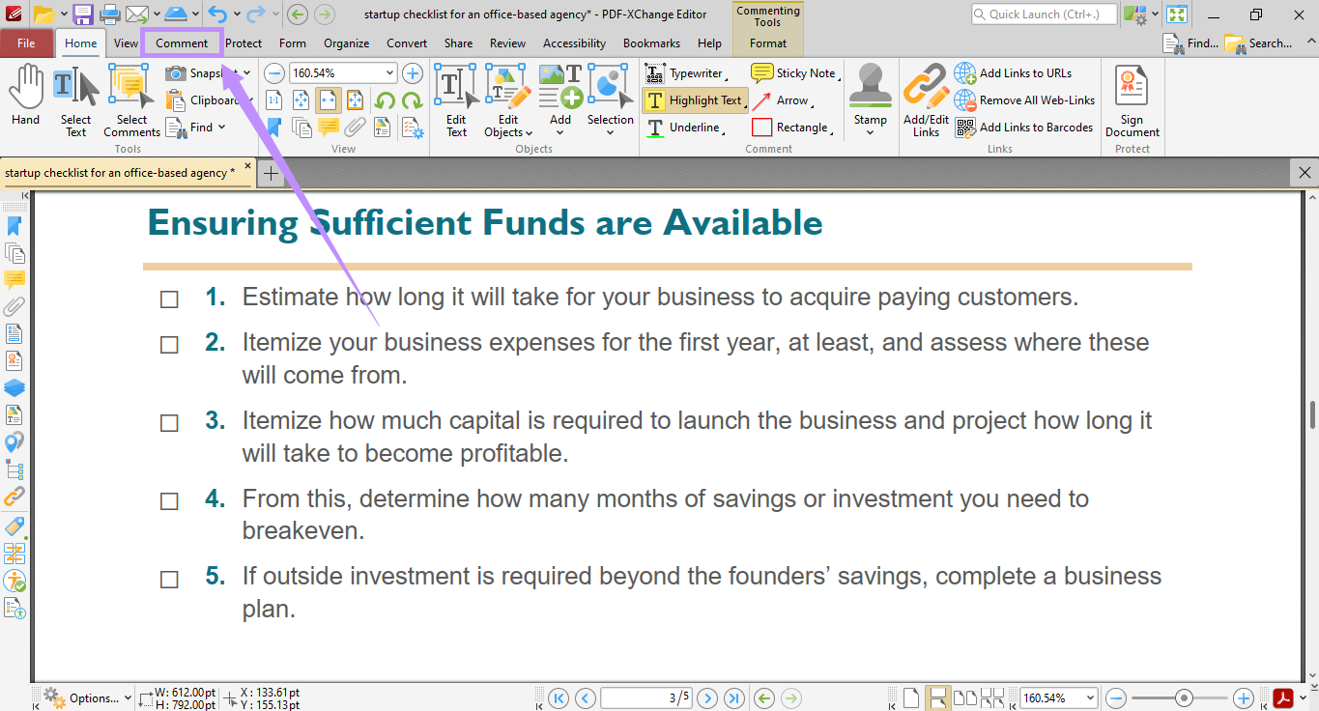Tick the checkbox for item 3
Image resolution: width=1319 pixels, height=711 pixels.
[x=169, y=422]
